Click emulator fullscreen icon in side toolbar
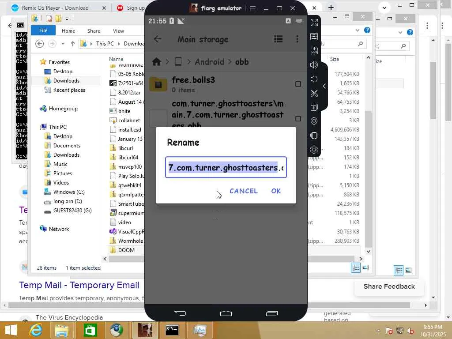This screenshot has width=452, height=339. click(x=314, y=23)
